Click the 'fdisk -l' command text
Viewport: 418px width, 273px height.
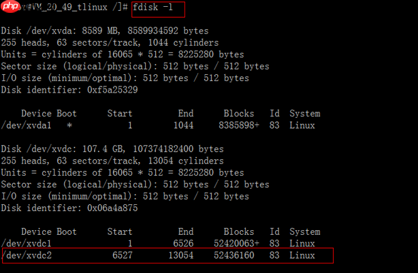pyautogui.click(x=152, y=7)
